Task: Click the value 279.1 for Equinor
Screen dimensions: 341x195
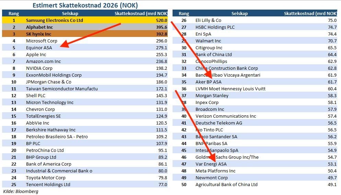Action: 162,48
